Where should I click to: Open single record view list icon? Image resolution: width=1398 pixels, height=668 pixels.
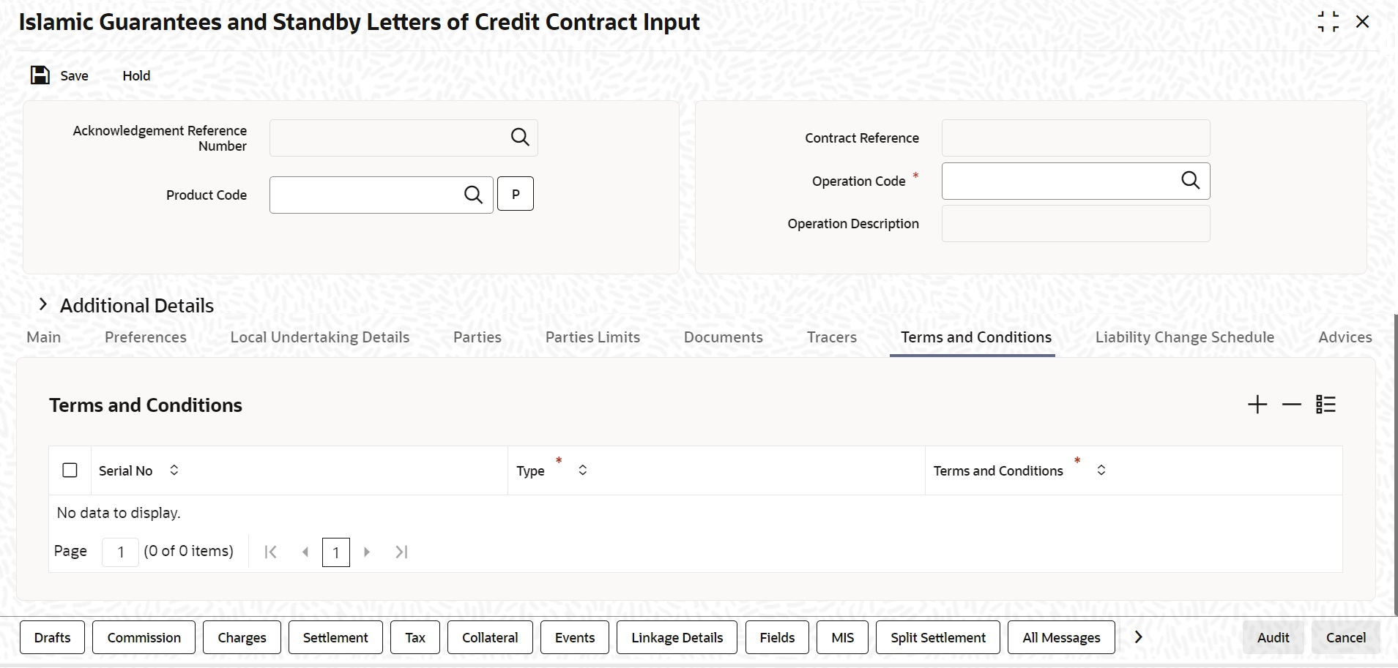pos(1326,405)
